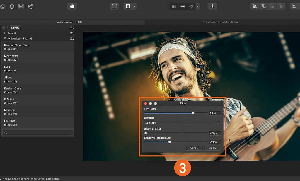The height and width of the screenshot is (181, 300).
Task: Run the Du Hast macro preset
Action: (37, 122)
